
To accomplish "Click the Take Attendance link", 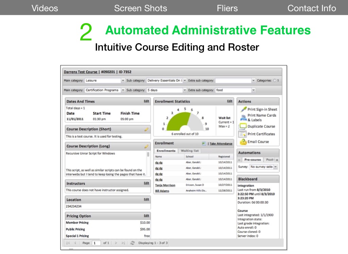I will coord(221,144).
